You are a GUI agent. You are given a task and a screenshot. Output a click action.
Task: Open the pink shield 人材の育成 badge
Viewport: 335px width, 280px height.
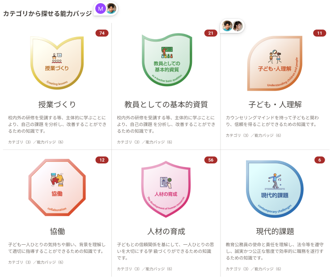166,189
